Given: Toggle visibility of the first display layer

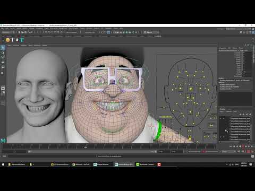Looking at the screenshot, I should point(221,118).
